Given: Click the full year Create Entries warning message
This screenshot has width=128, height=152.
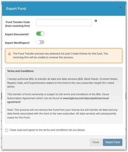Looking at the screenshot, I should [60, 55].
